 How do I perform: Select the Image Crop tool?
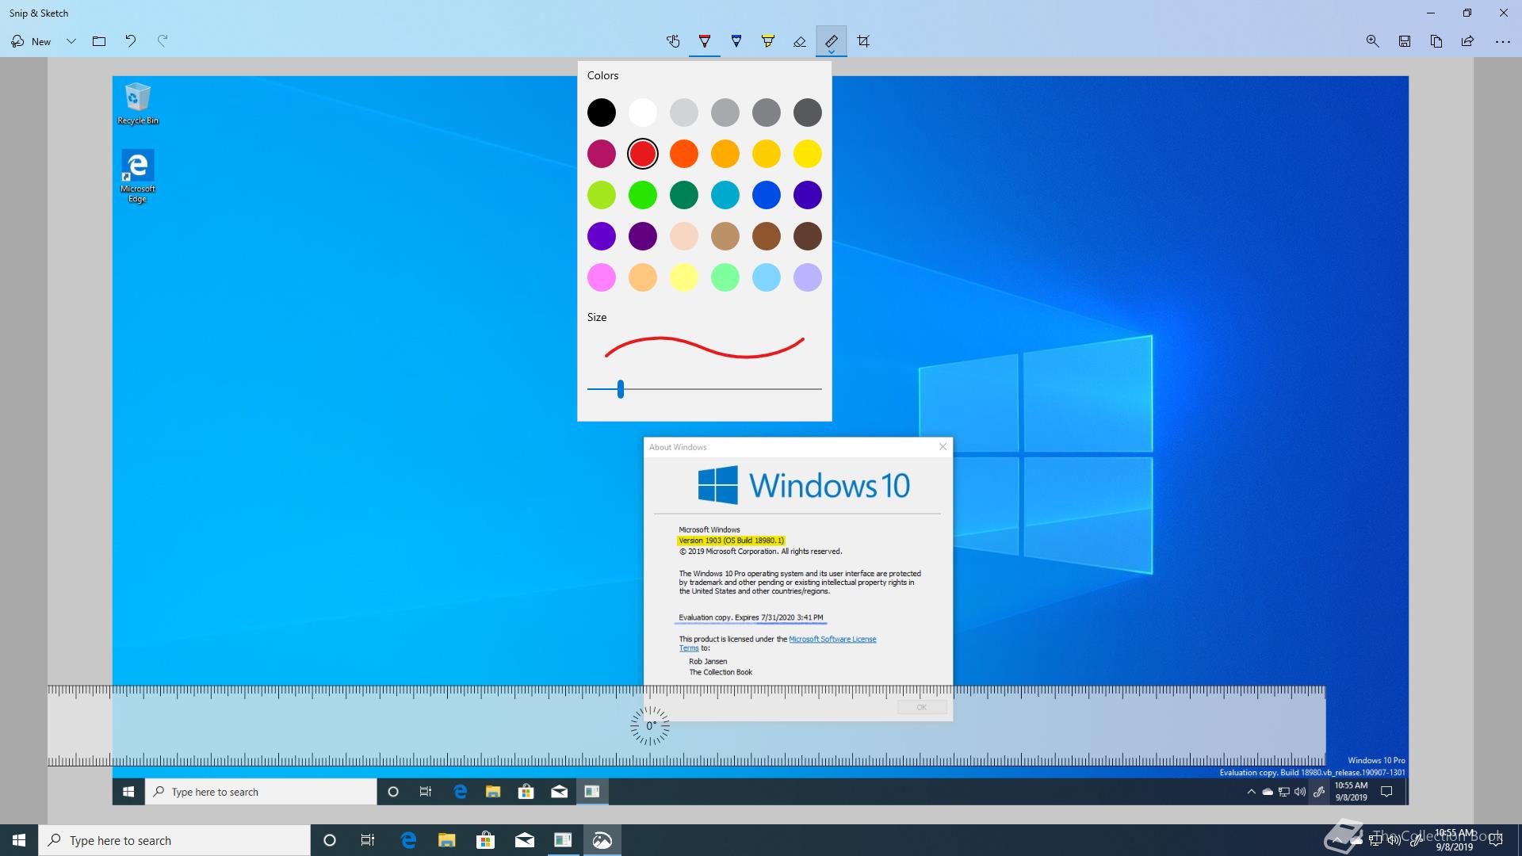(x=863, y=41)
